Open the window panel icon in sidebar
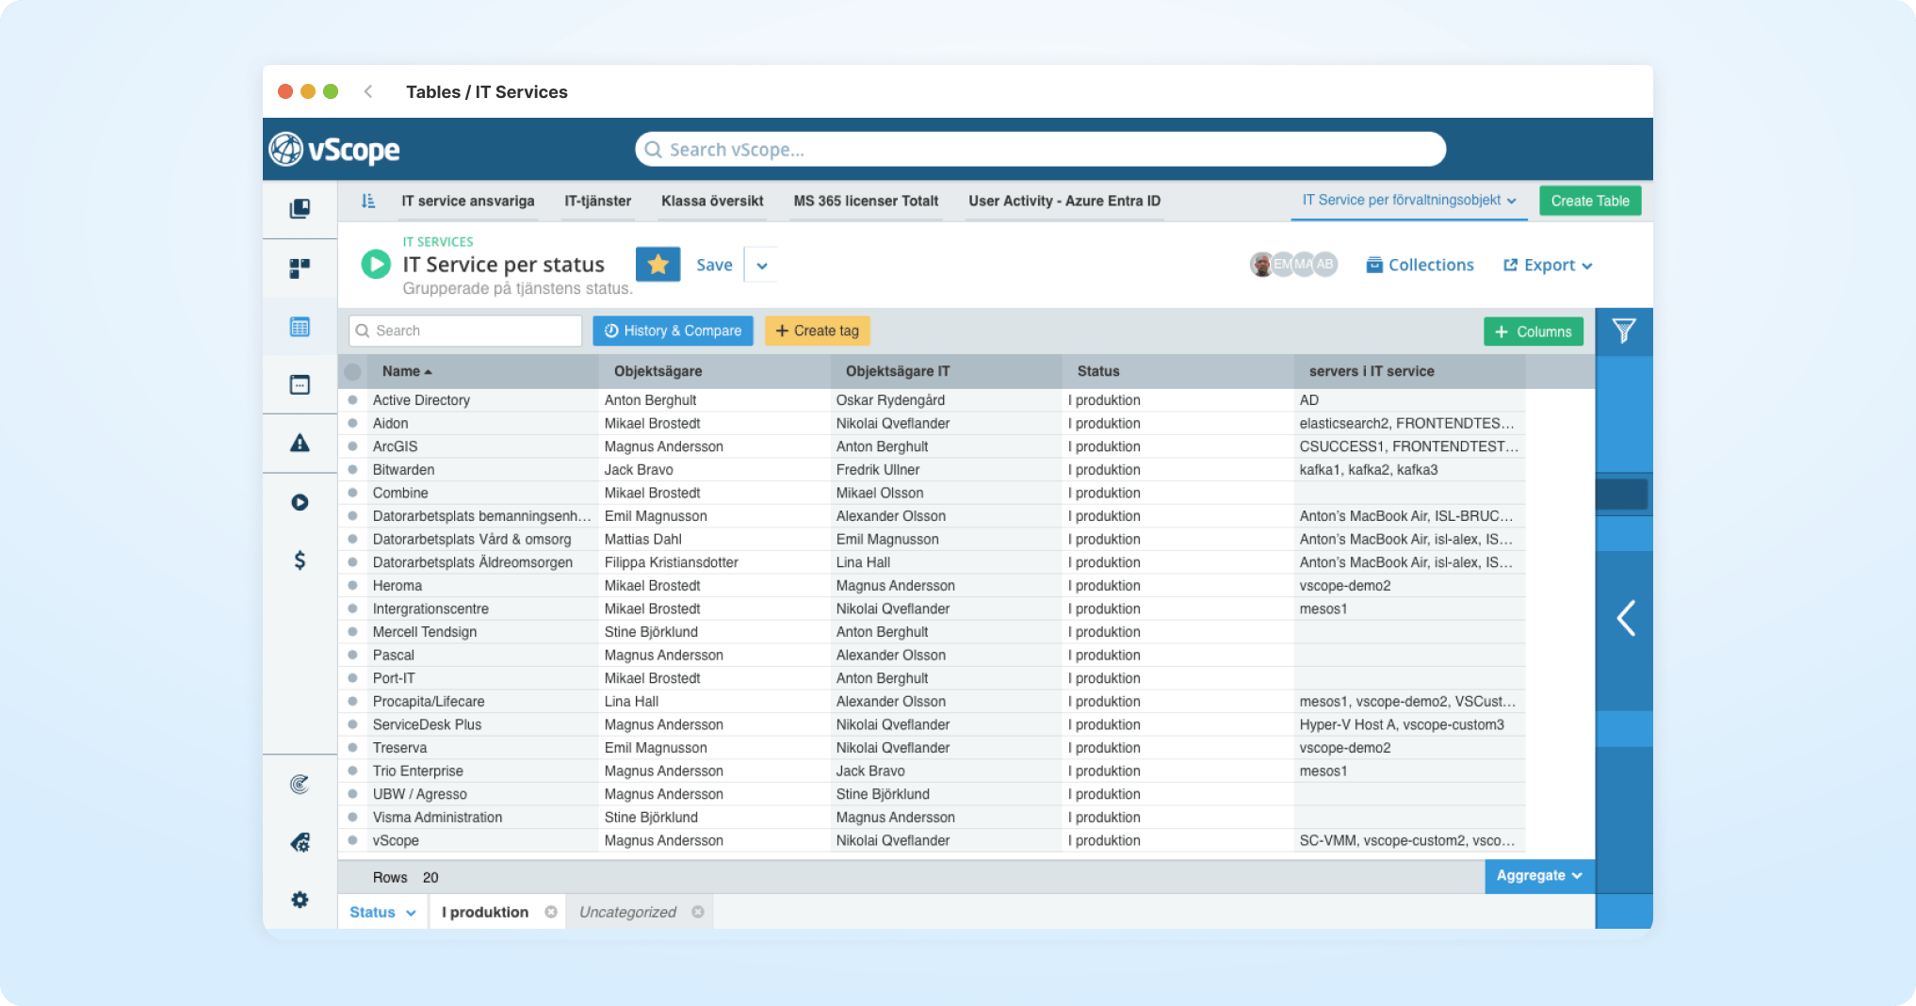The width and height of the screenshot is (1916, 1006). coord(300,384)
